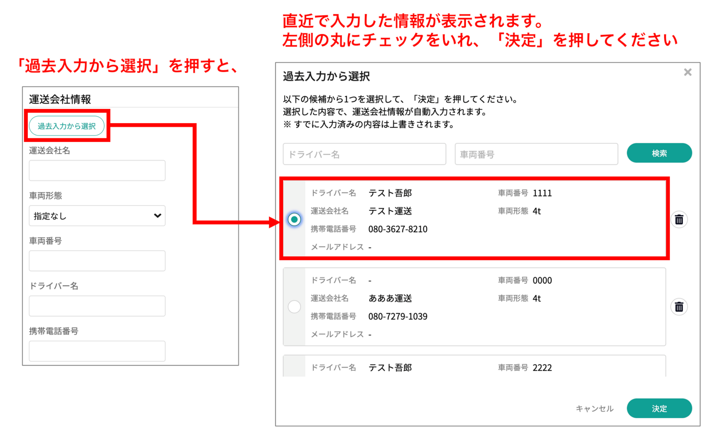This screenshot has height=441, width=722.
Task: Click the キャンセル link
Action: point(594,409)
